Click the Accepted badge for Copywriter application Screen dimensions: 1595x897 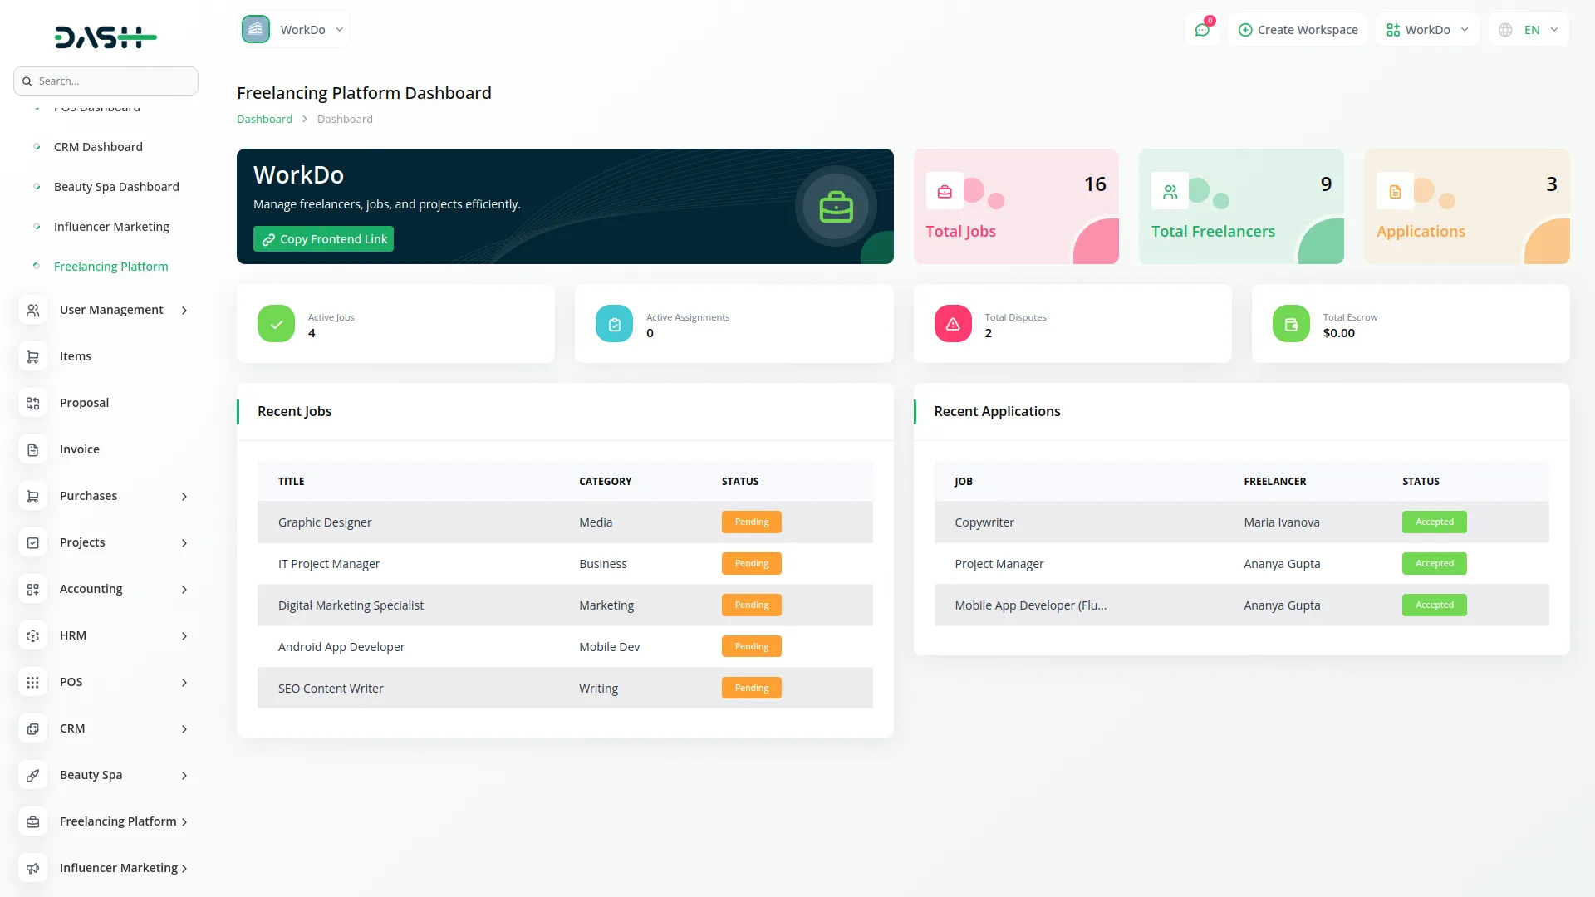[1434, 522]
